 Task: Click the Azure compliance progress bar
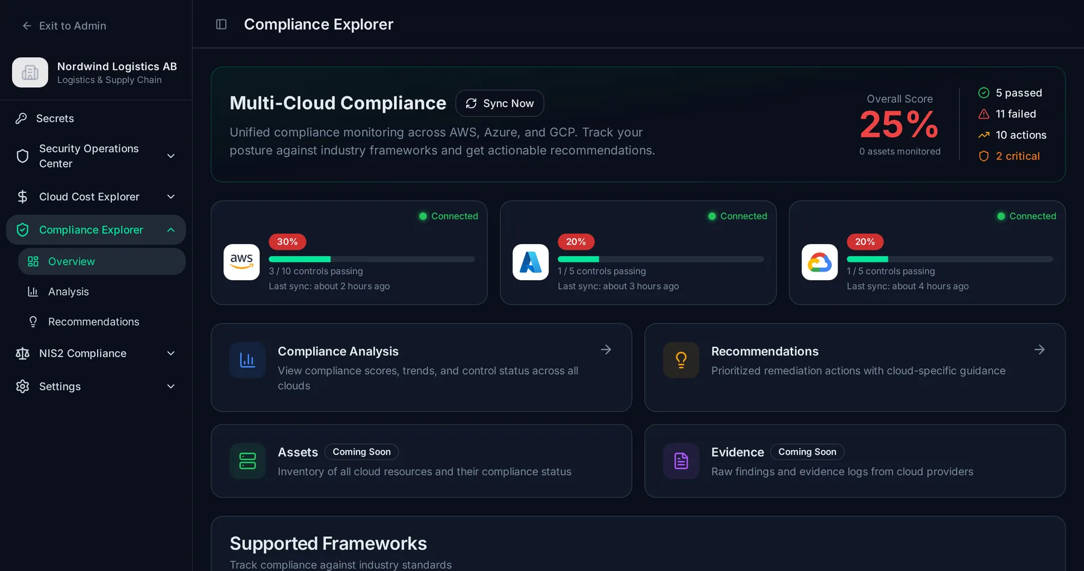pos(661,259)
